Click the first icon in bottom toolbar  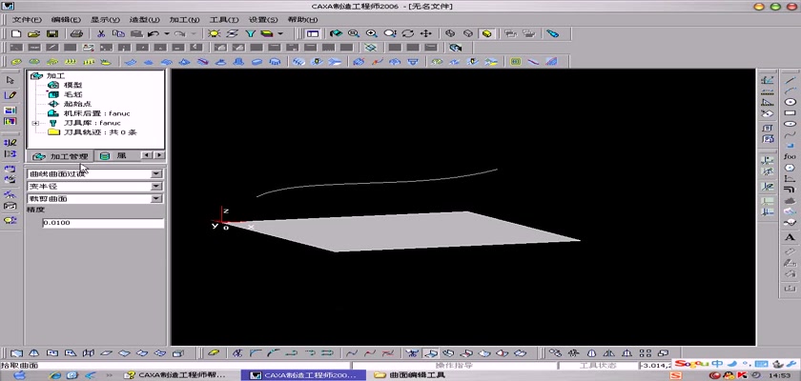pyautogui.click(x=16, y=352)
